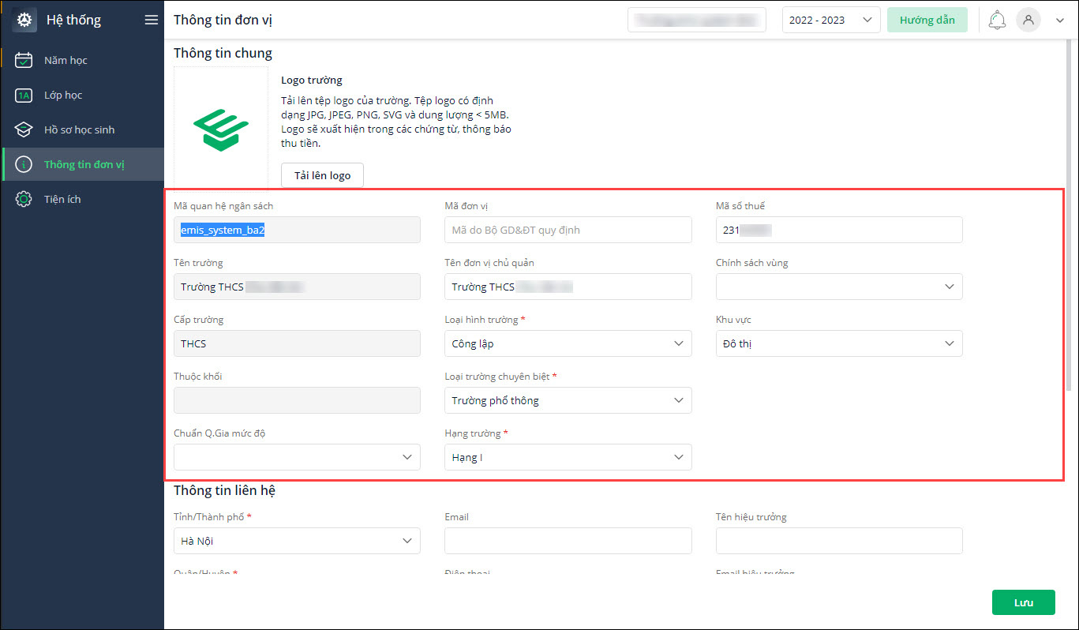Open notifications via the bell icon

997,20
